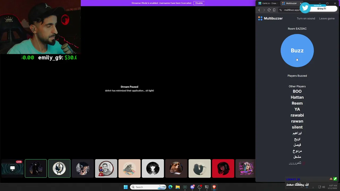Switch to the Gartic.io browser tab
The height and width of the screenshot is (191, 340).
[268, 3]
